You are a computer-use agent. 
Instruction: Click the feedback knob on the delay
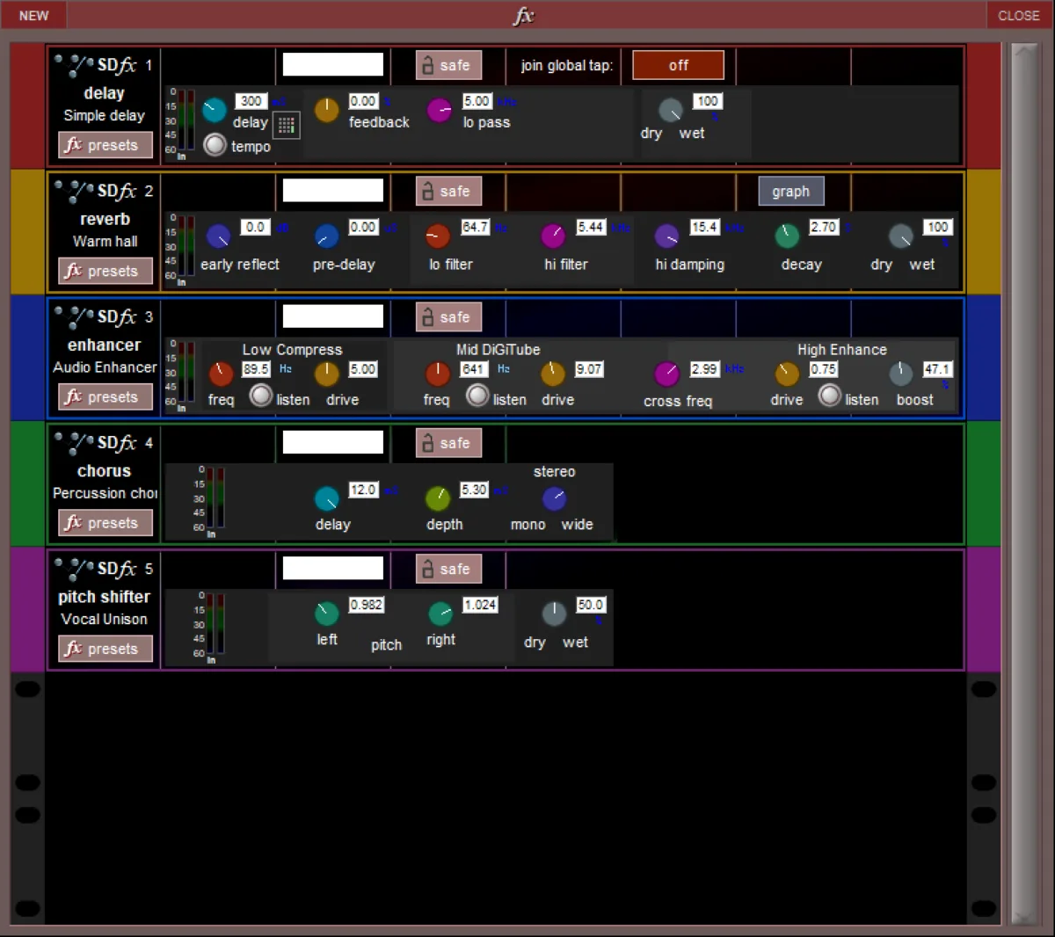[326, 110]
